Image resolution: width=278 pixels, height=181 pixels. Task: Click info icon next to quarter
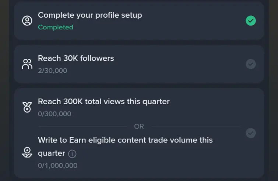[x=73, y=153]
